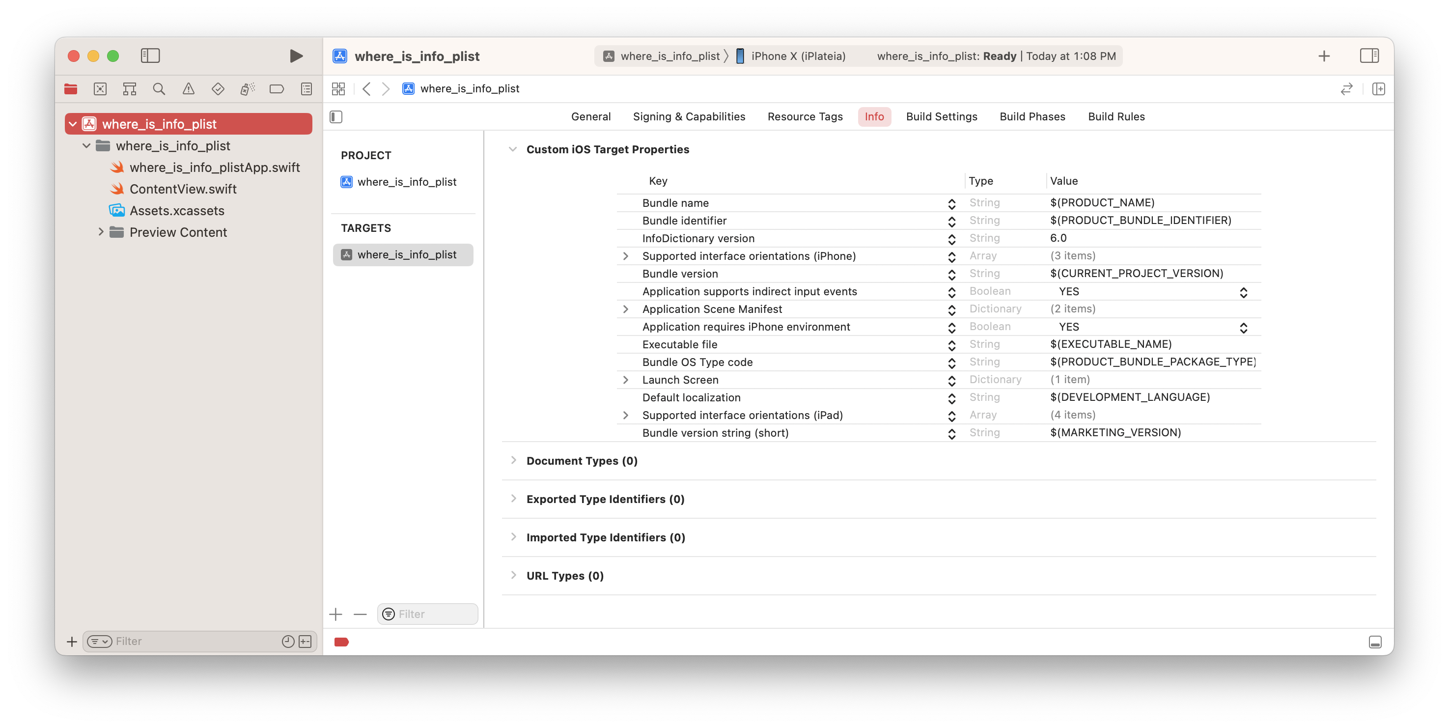Open the Source Control navigator icon

tap(100, 89)
